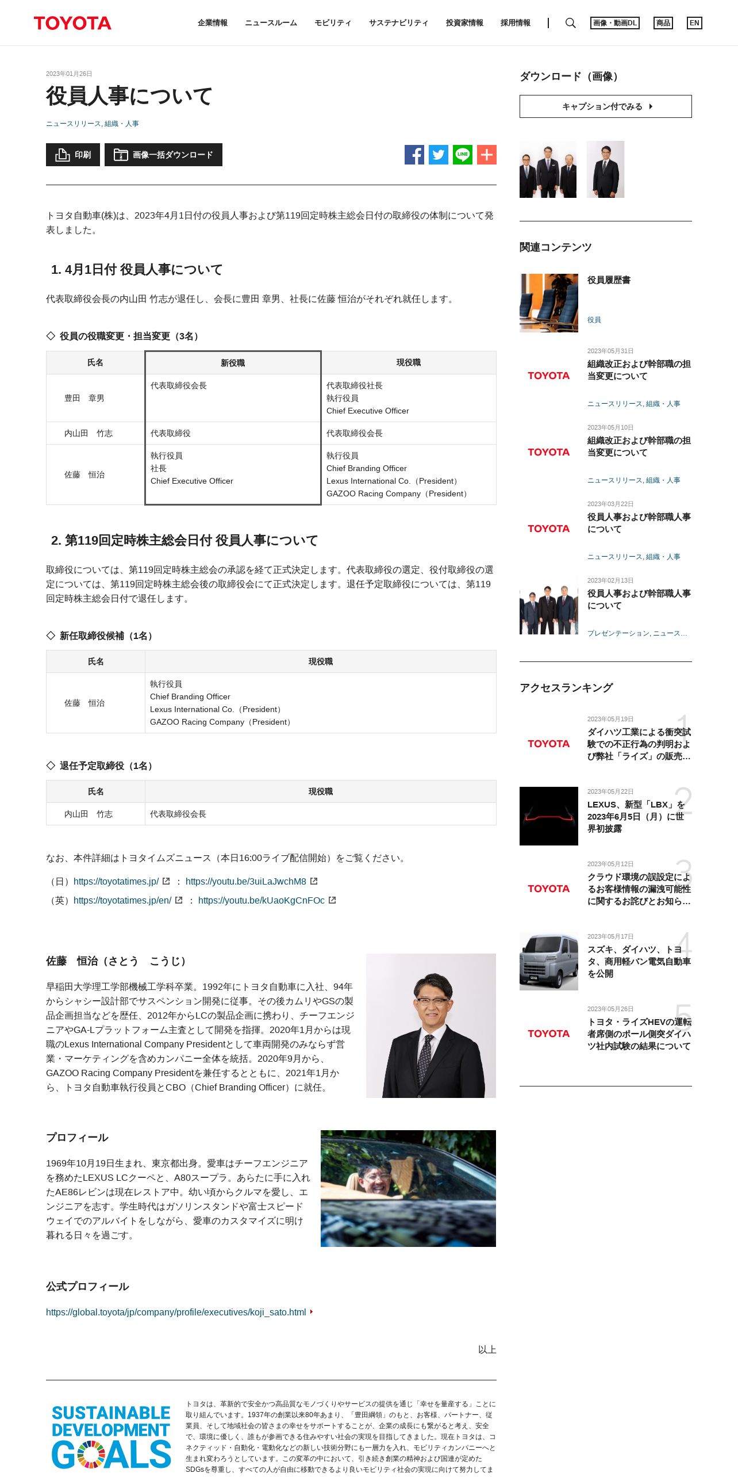Image resolution: width=738 pixels, height=1477 pixels.
Task: Click 2023年02月13日 executives group thumbnail
Action: click(x=549, y=606)
